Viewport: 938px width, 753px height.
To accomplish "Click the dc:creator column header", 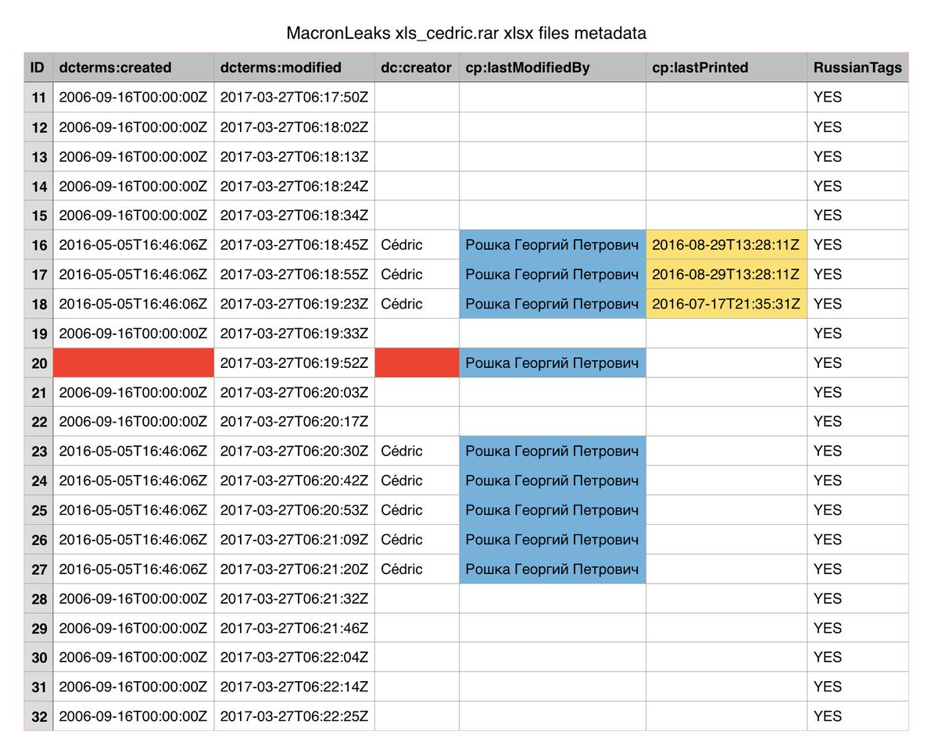I will [x=416, y=68].
